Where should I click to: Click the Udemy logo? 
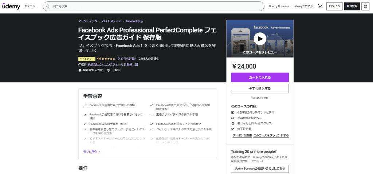pos(11,7)
